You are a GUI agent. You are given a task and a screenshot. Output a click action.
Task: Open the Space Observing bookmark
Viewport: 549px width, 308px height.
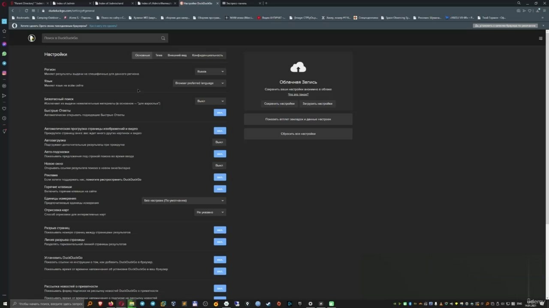(395, 18)
